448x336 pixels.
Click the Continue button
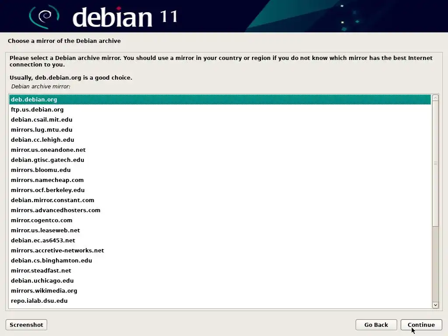click(421, 325)
